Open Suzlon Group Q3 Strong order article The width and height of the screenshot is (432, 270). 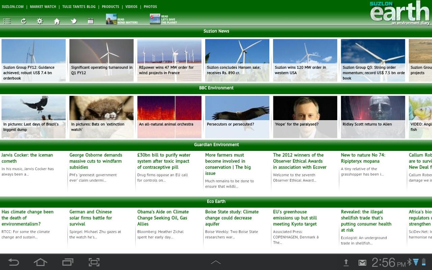(x=373, y=60)
